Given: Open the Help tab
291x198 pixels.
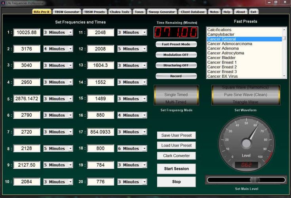Looking at the screenshot, I should pyautogui.click(x=227, y=12).
